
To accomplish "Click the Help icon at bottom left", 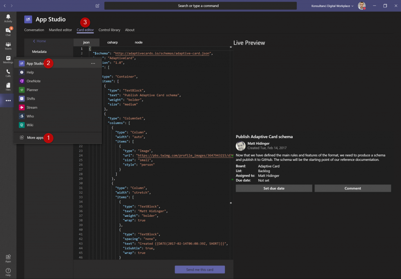I will (8, 272).
